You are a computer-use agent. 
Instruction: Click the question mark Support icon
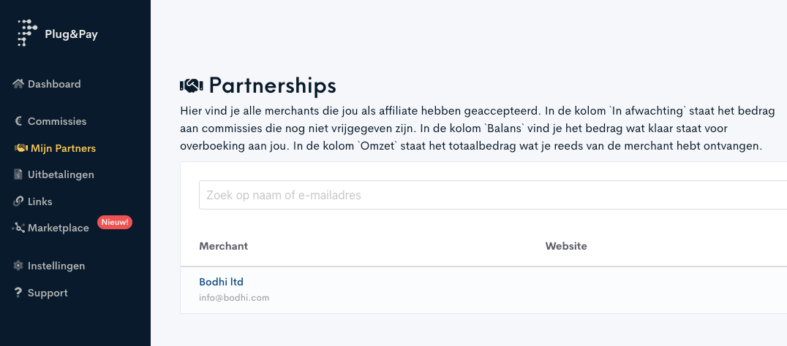pyautogui.click(x=19, y=293)
